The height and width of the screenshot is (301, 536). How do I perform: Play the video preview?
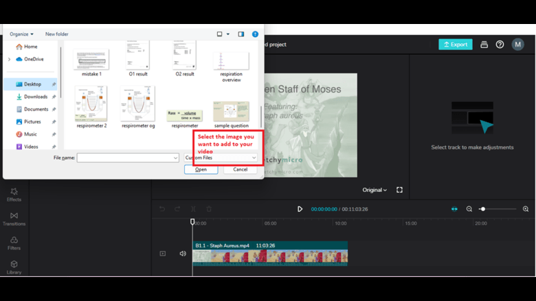(300, 209)
